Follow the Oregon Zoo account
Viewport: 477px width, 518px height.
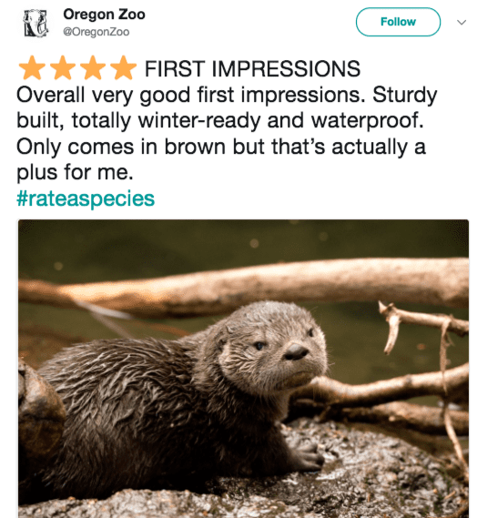[398, 22]
